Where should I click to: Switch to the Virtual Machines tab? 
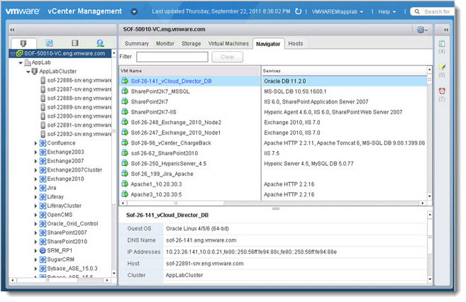pyautogui.click(x=228, y=44)
